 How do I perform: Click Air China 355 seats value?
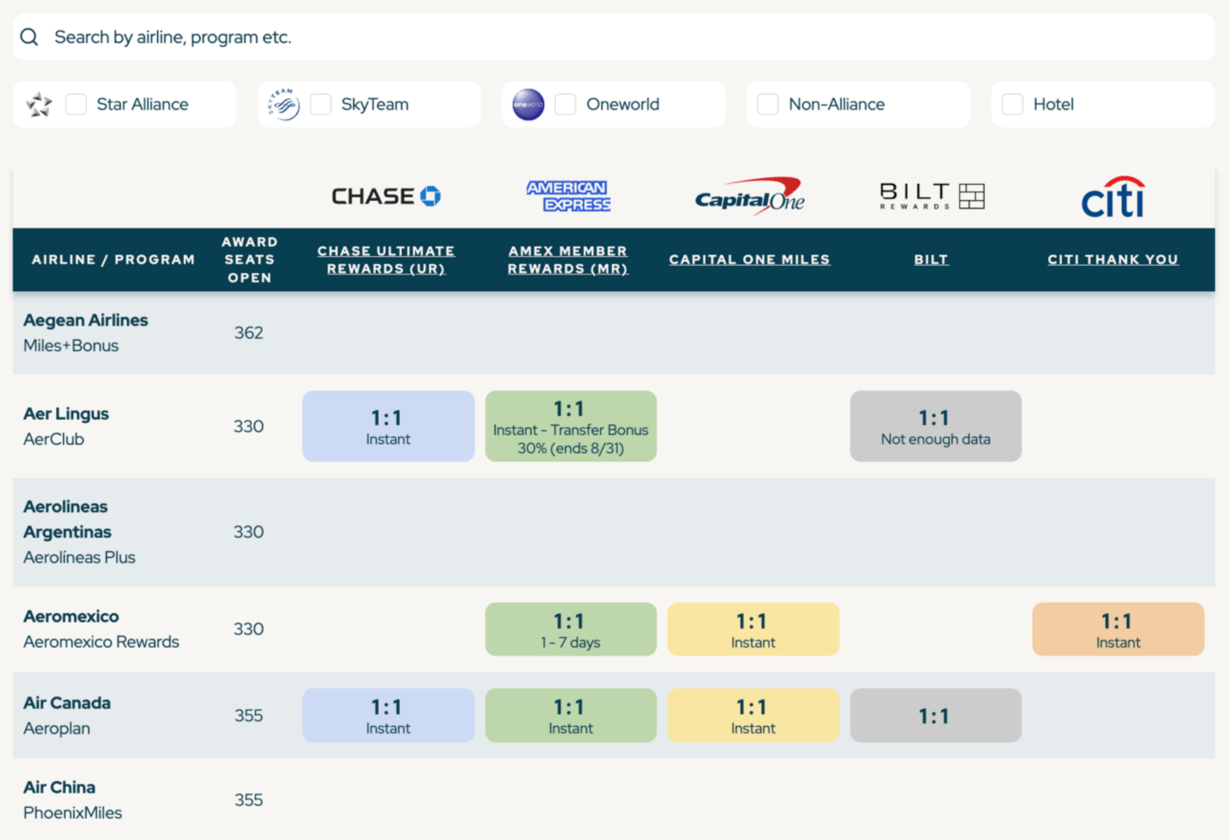(249, 800)
